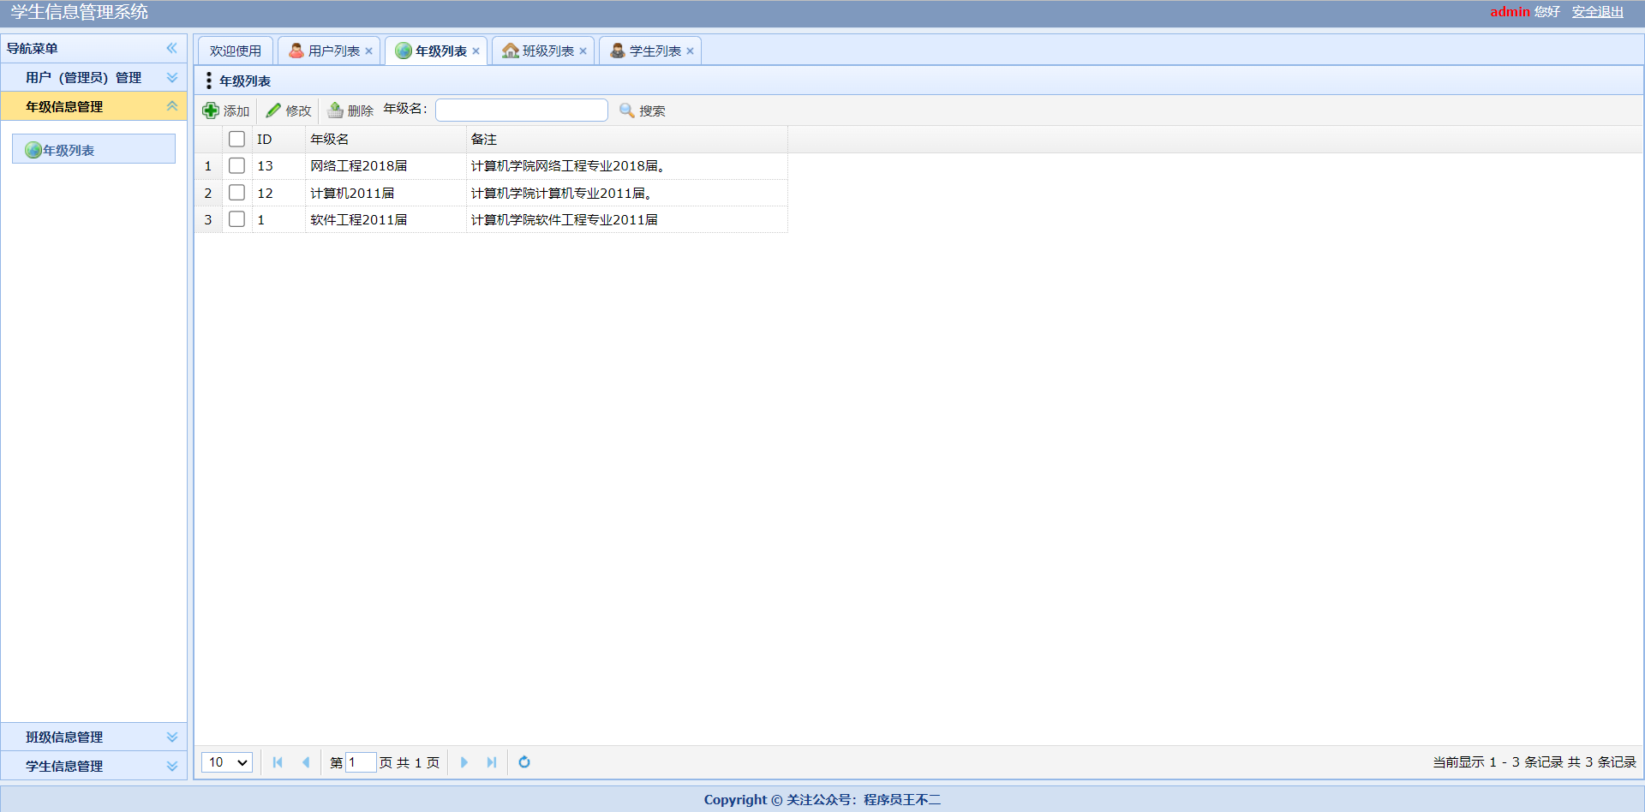Image resolution: width=1645 pixels, height=812 pixels.
Task: Click the 备注 column header
Action: click(x=627, y=139)
